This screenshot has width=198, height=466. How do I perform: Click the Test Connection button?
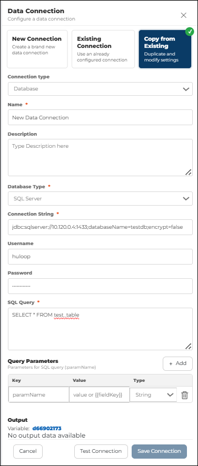pyautogui.click(x=101, y=451)
